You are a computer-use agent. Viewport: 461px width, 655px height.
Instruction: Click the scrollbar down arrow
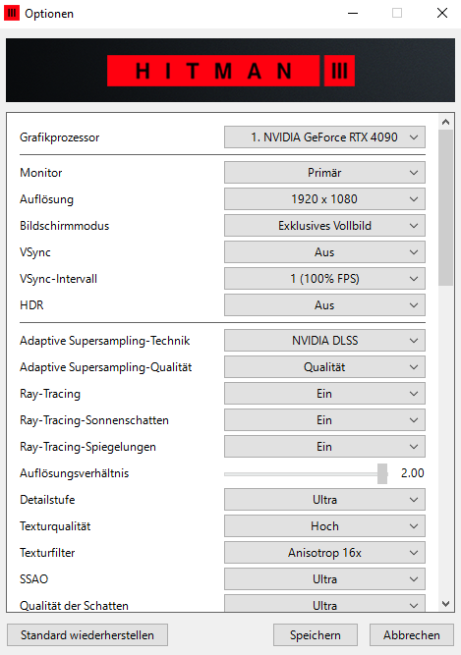(x=445, y=604)
